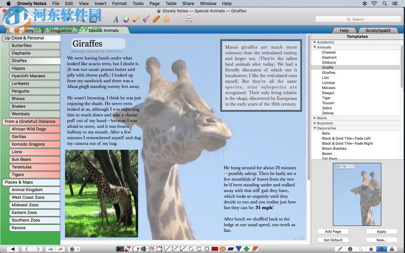Open the gear action menu dropdown
The image size is (405, 253).
74,249
